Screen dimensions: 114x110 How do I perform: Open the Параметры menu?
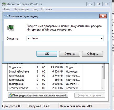click(x=22, y=9)
